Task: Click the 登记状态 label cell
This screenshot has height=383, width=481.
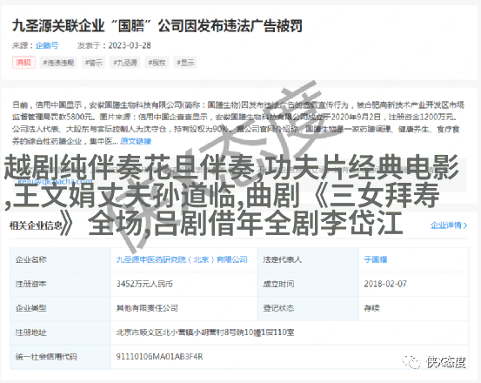Action: (308, 308)
